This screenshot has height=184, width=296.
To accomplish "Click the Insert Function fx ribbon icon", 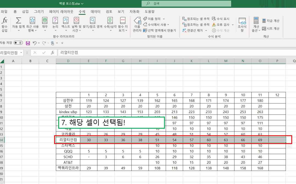I will [x=4, y=20].
